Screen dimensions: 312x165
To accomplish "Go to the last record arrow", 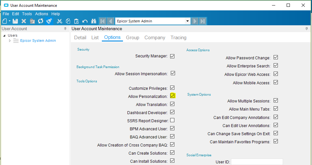I will click(203, 21).
